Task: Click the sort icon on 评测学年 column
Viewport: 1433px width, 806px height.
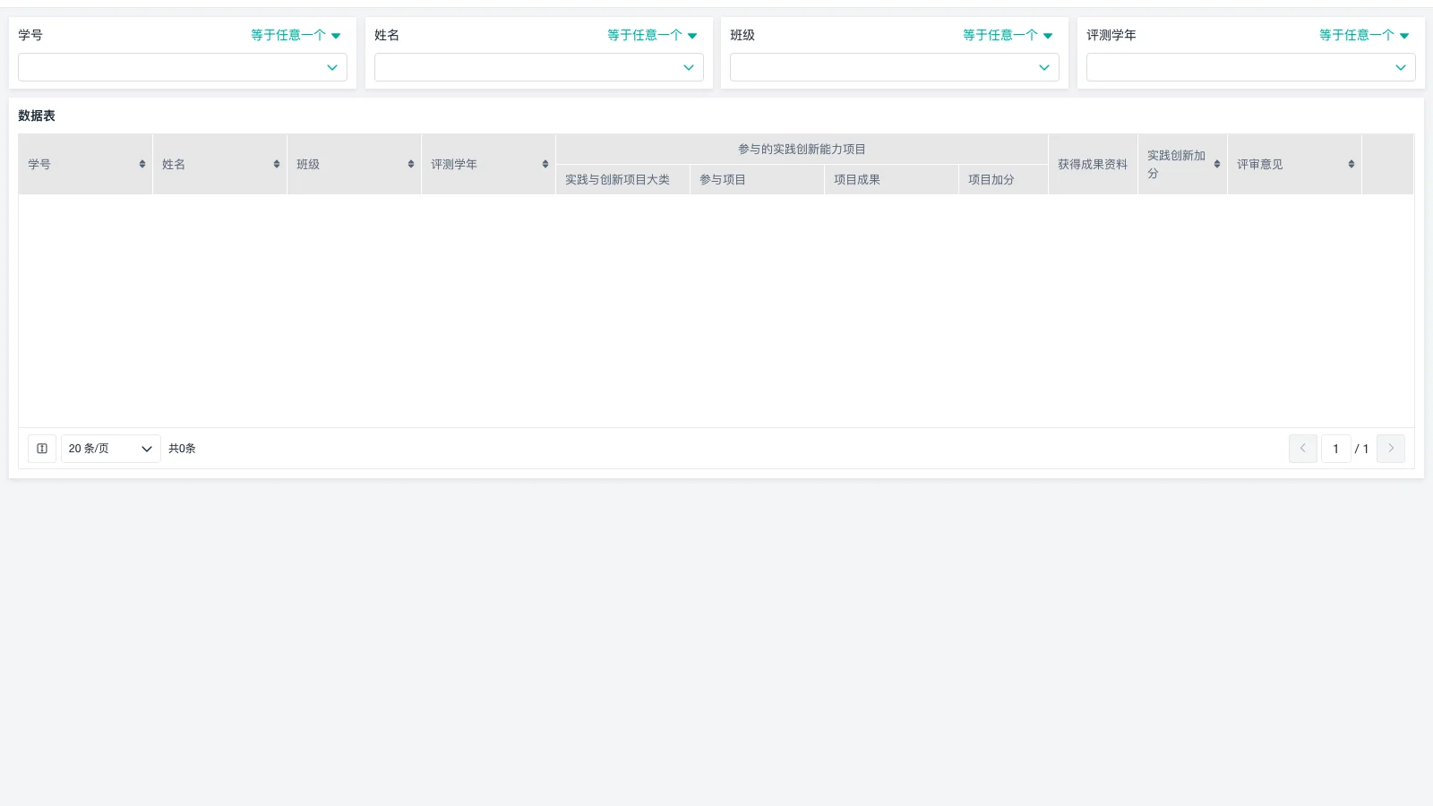Action: [545, 164]
